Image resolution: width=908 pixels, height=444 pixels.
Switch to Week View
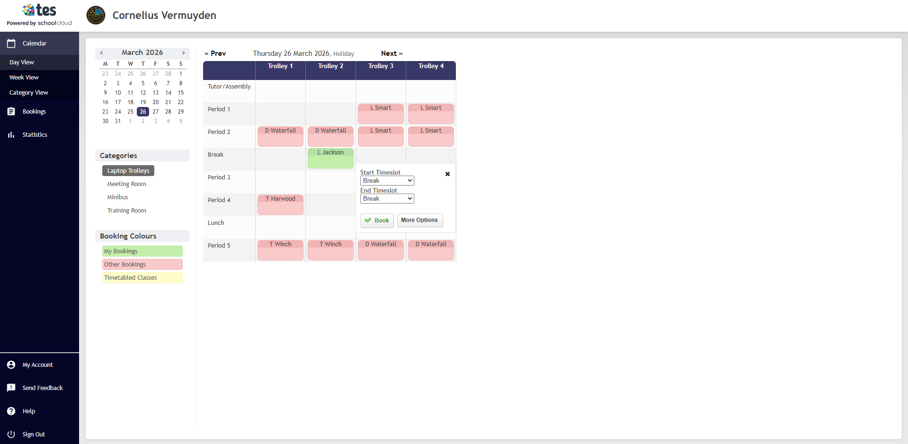click(24, 78)
